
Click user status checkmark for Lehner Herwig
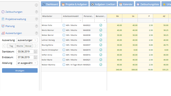(x=101, y=40)
